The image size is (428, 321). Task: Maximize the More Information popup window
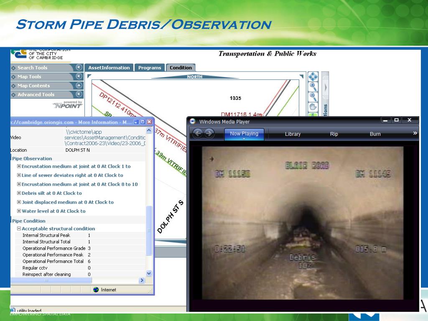(x=143, y=122)
